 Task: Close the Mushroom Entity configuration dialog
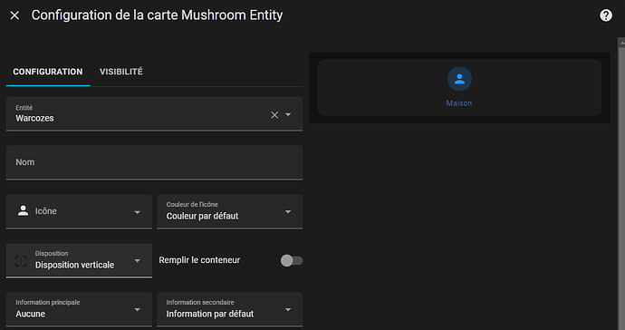(14, 15)
